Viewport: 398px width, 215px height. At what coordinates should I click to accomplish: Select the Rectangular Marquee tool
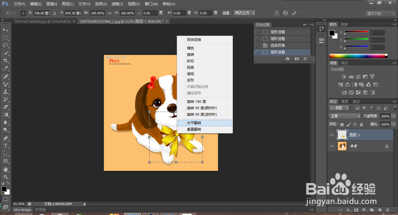5,38
